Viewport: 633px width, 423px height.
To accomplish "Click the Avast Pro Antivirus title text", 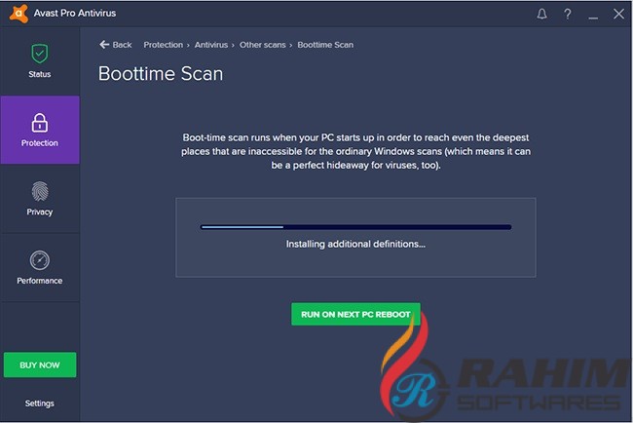I will (x=75, y=14).
